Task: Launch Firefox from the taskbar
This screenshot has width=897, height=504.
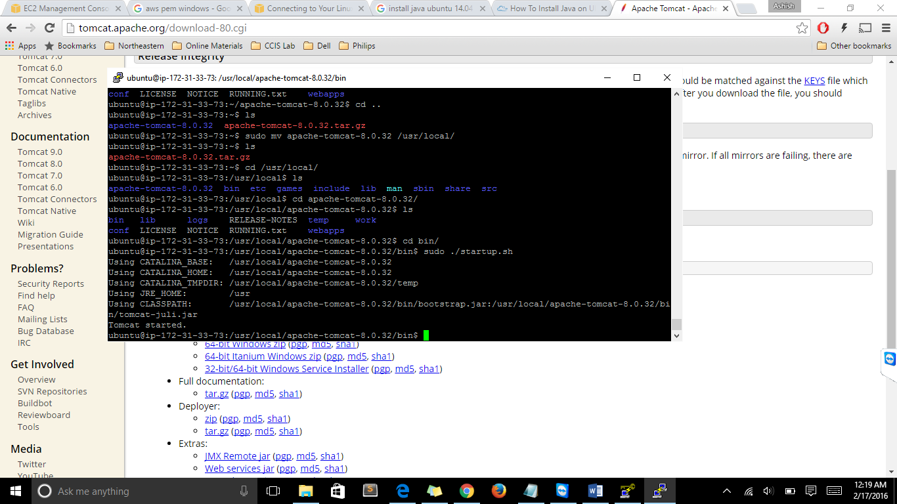Action: coord(499,491)
